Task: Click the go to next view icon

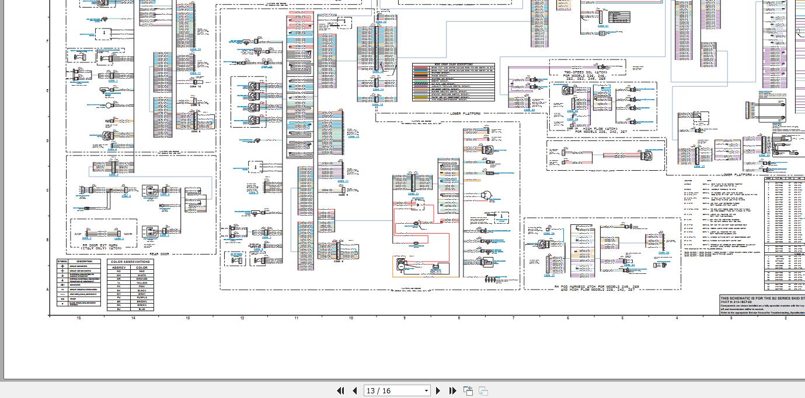Action: (x=483, y=390)
